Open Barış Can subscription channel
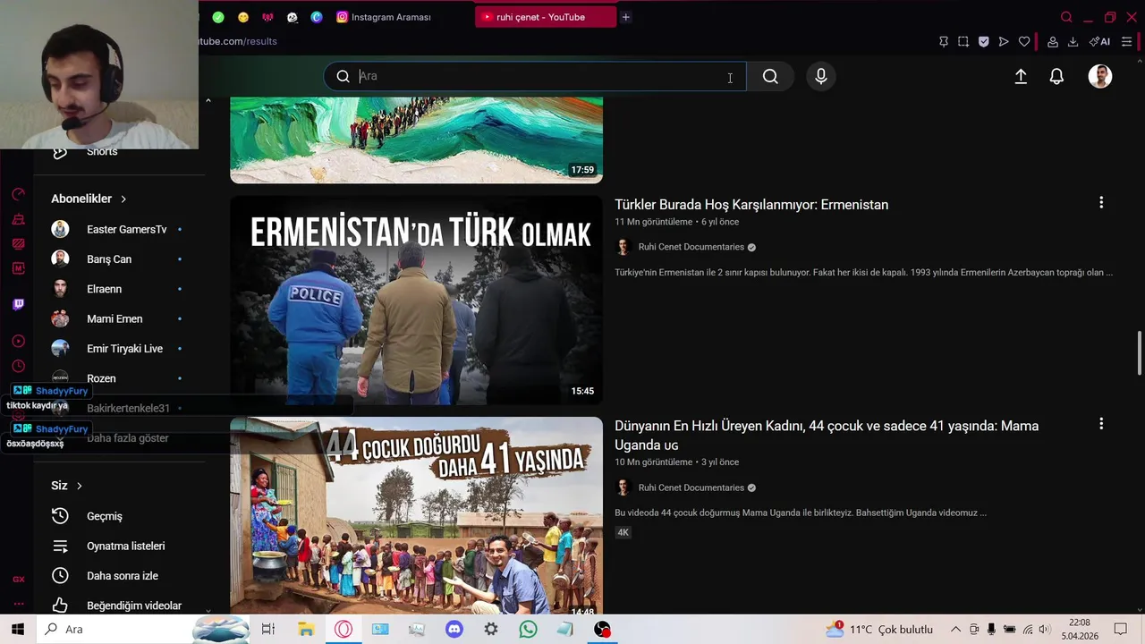The width and height of the screenshot is (1145, 644). pyautogui.click(x=109, y=259)
